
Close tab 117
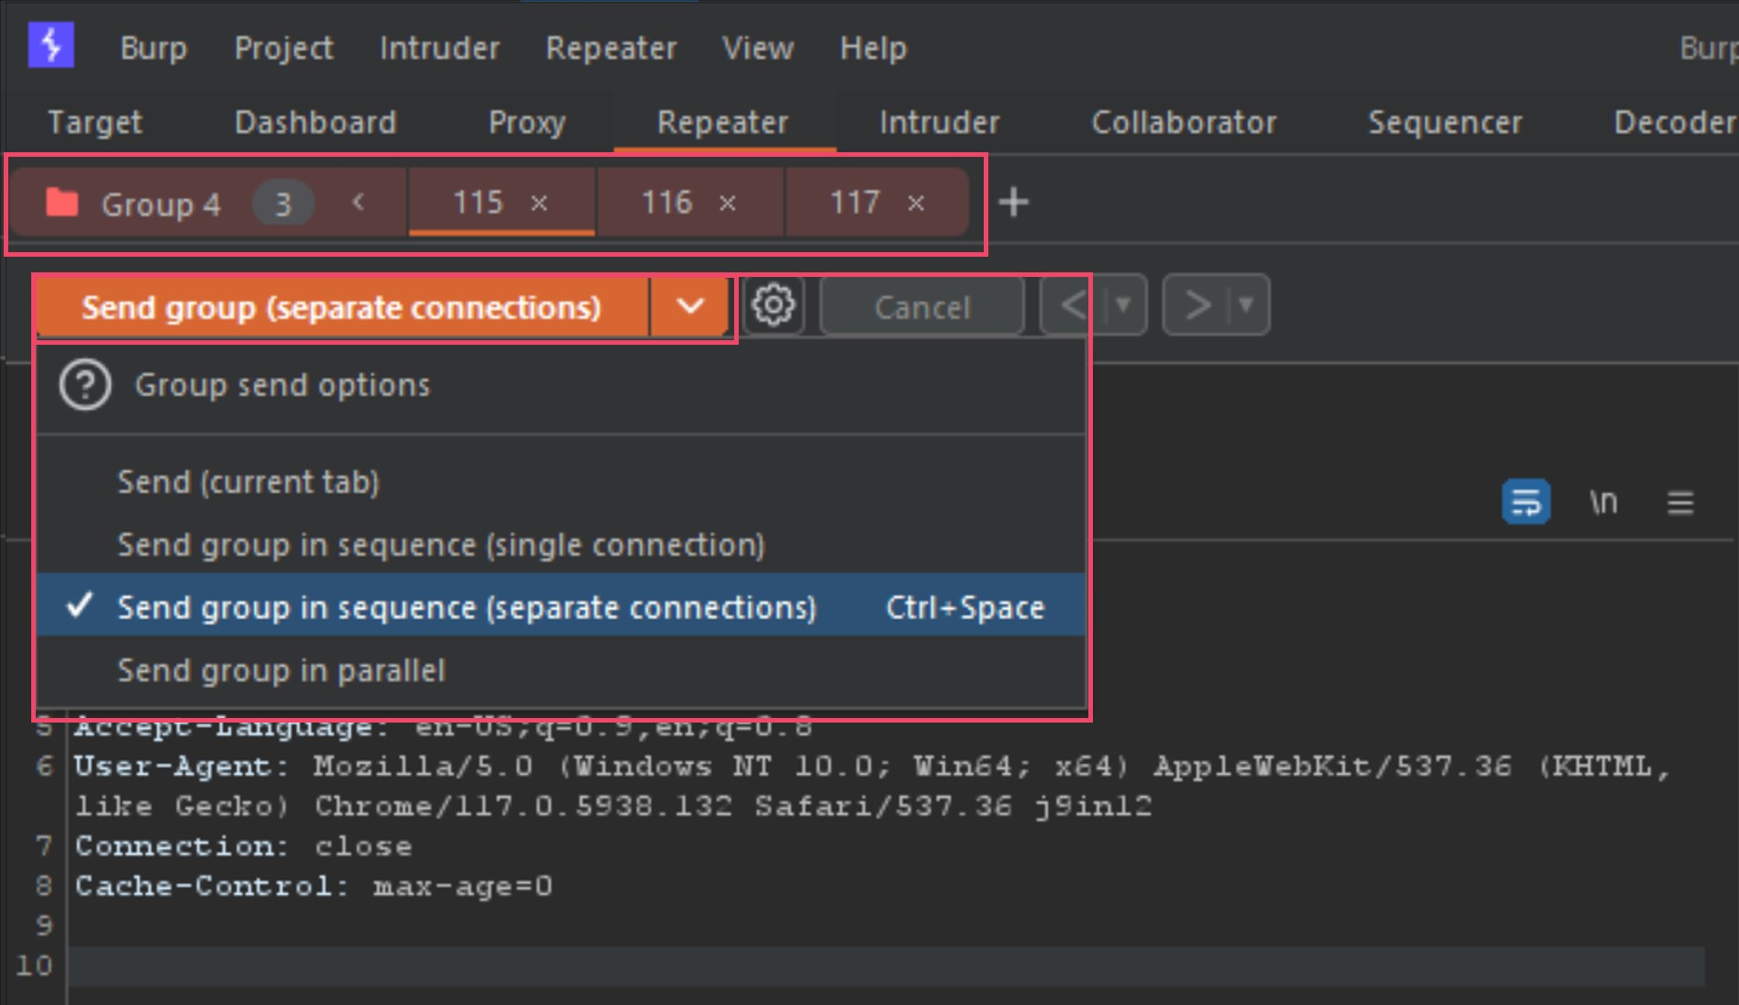pyautogui.click(x=916, y=204)
